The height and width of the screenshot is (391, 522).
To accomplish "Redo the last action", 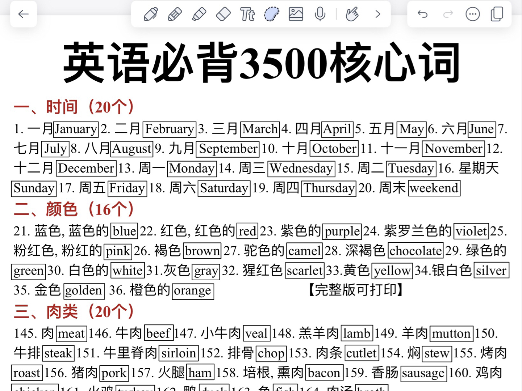I will pos(448,14).
